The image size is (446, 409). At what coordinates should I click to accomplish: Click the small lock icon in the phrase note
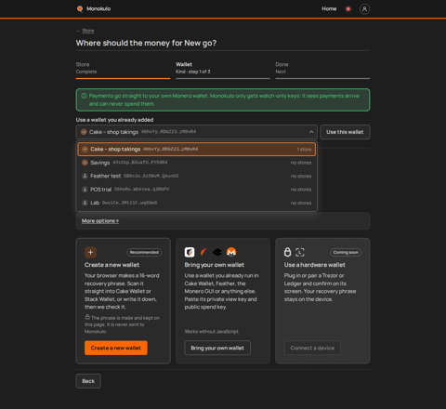coord(87,317)
